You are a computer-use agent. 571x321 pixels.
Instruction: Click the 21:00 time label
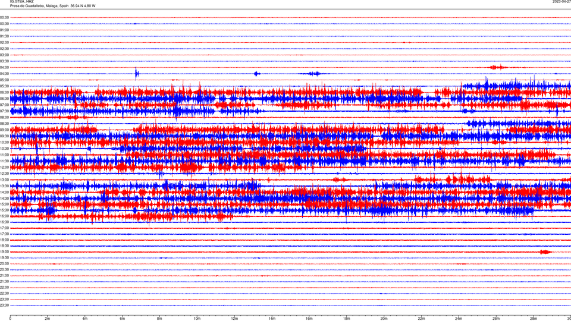(4, 275)
